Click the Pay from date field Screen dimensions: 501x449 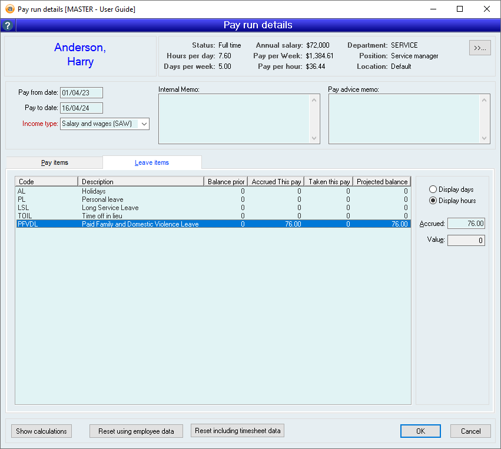pos(81,92)
